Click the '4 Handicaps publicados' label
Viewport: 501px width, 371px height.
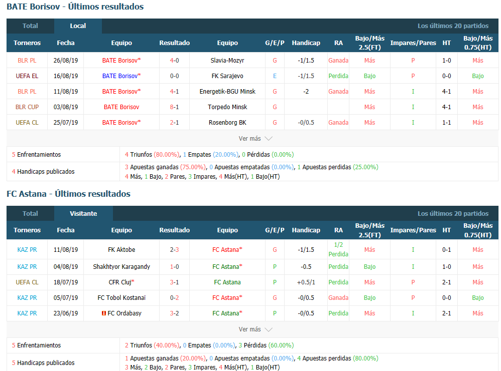pos(43,171)
